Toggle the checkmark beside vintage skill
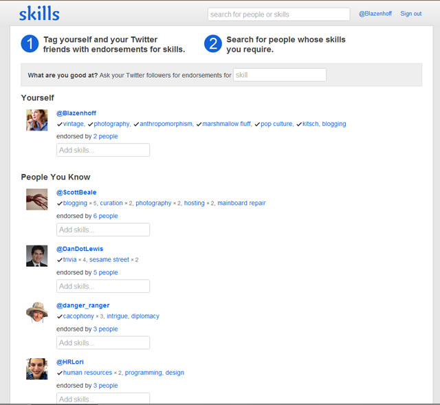Screen dimensions: 440x405 [60, 124]
